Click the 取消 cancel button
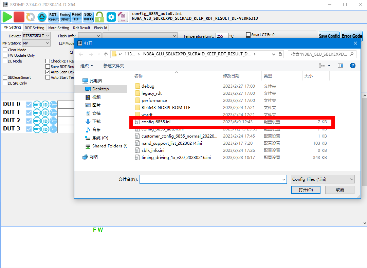 (340, 190)
